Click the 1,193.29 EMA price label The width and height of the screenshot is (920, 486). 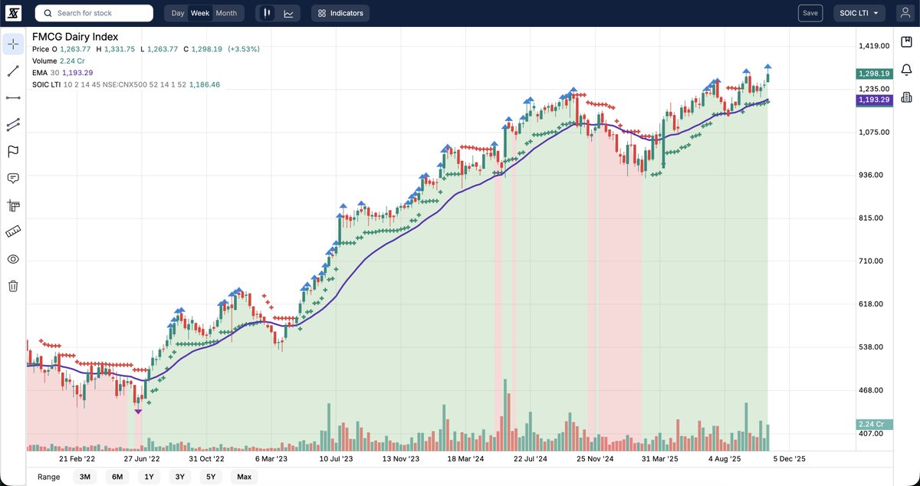point(874,100)
